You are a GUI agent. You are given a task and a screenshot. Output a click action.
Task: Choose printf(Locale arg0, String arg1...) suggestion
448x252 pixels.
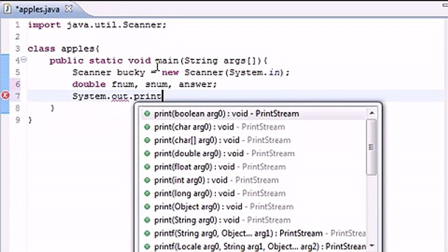[253, 246]
